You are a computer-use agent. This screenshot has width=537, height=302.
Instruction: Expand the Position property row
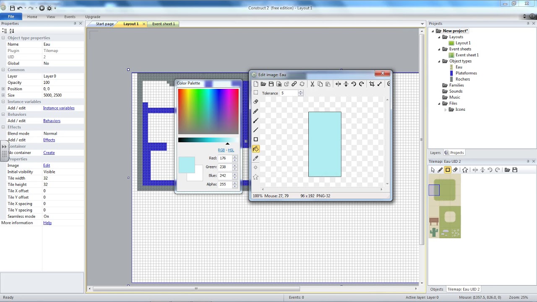(3, 89)
